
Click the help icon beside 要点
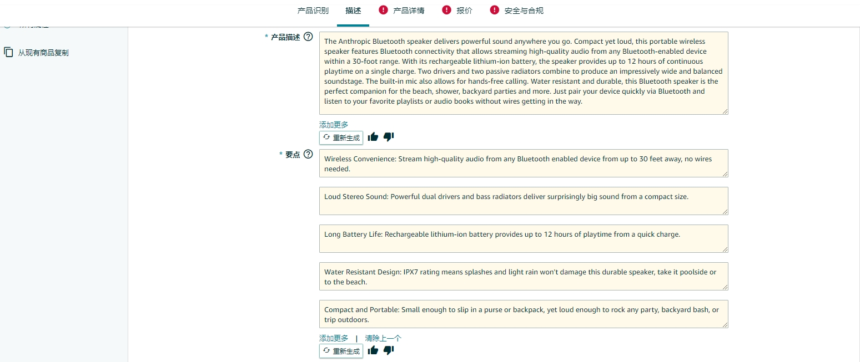[x=308, y=154]
